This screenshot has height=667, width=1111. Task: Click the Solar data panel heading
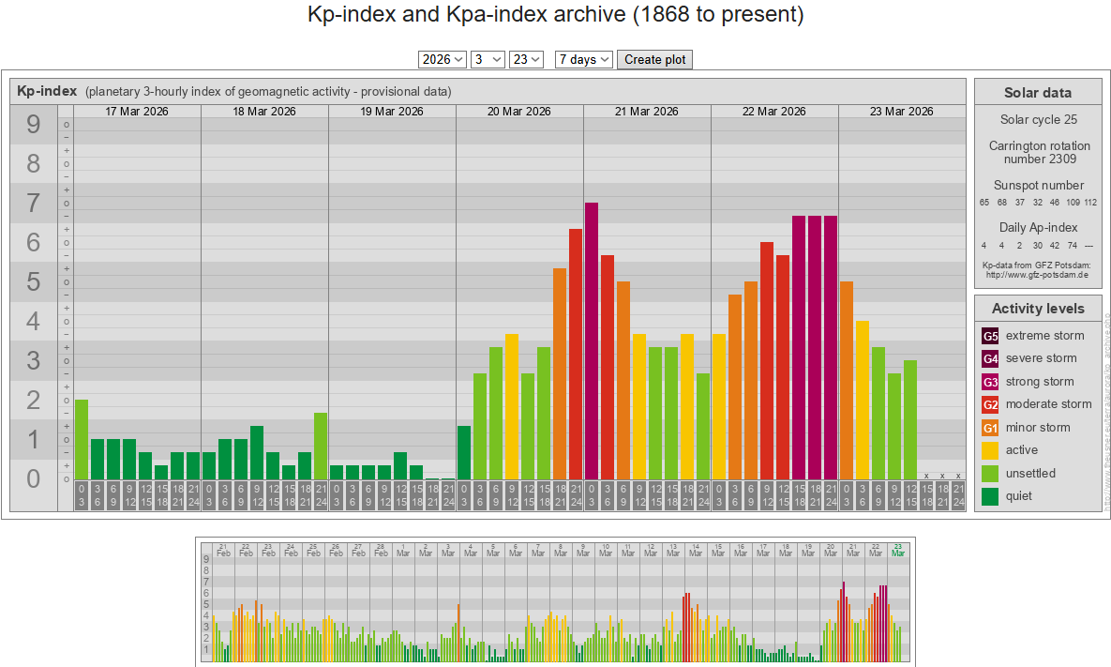[1037, 93]
